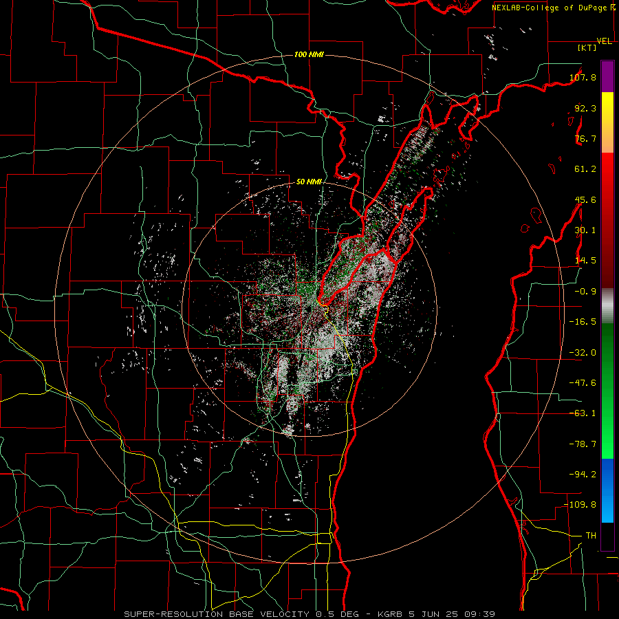Click the purple segment of color bar
This screenshot has height=619, width=619.
coord(607,76)
